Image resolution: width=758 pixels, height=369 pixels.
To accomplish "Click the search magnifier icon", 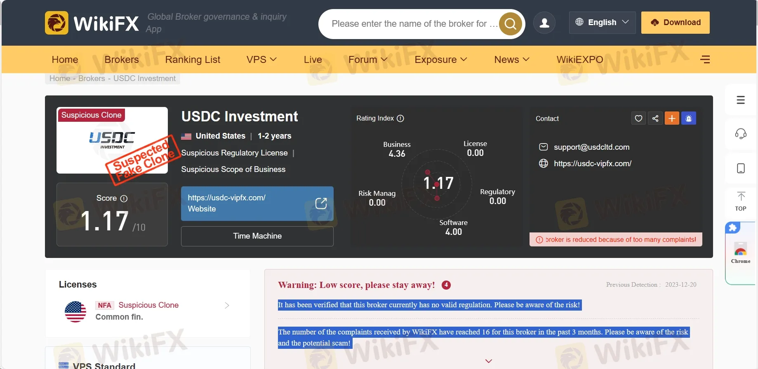I will [x=510, y=24].
